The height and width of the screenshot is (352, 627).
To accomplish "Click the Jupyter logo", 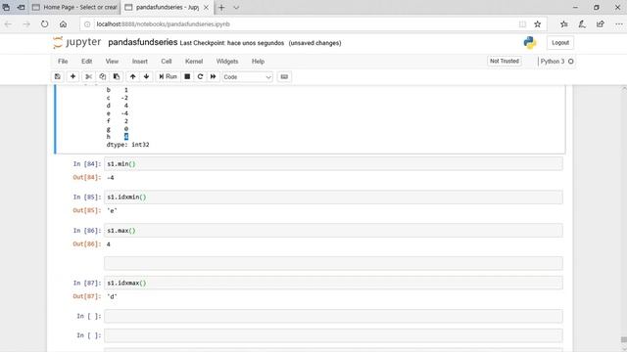I will pyautogui.click(x=77, y=42).
